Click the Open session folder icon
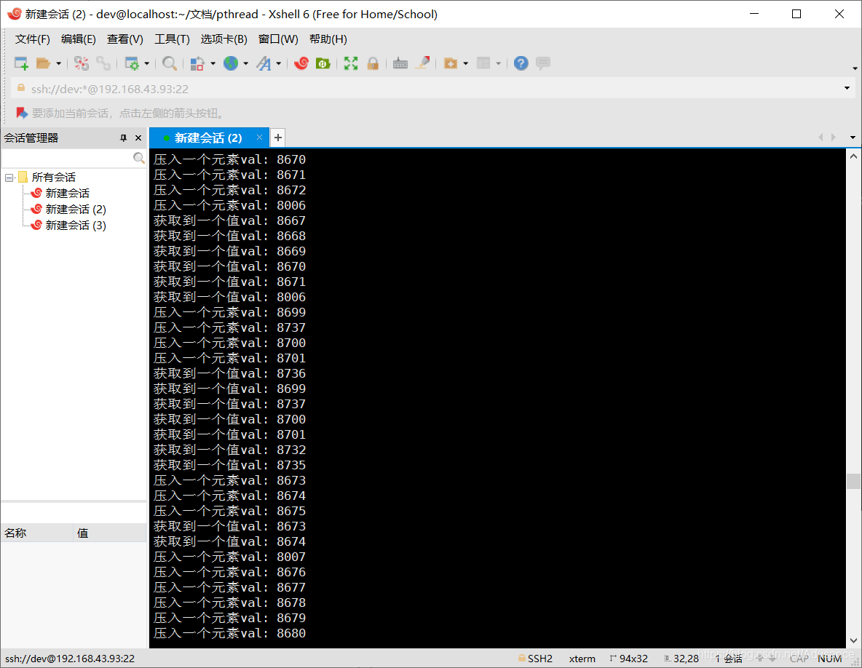 point(43,63)
